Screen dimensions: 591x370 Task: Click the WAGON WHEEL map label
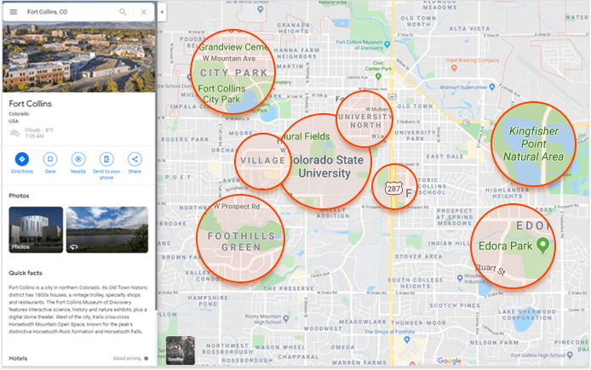tap(279, 347)
